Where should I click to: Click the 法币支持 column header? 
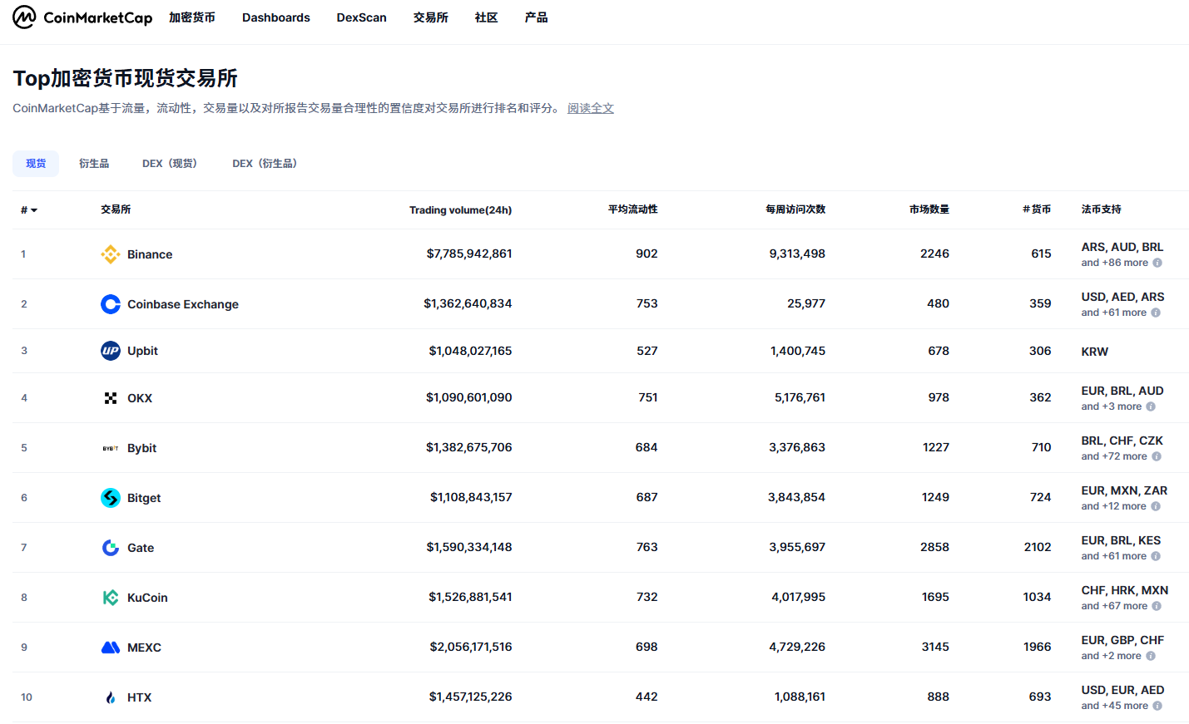(x=1102, y=209)
